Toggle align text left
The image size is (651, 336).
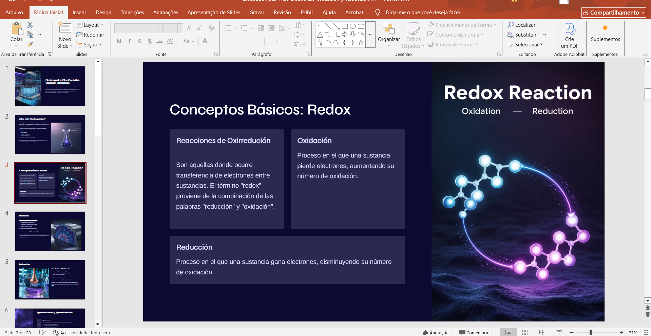228,41
